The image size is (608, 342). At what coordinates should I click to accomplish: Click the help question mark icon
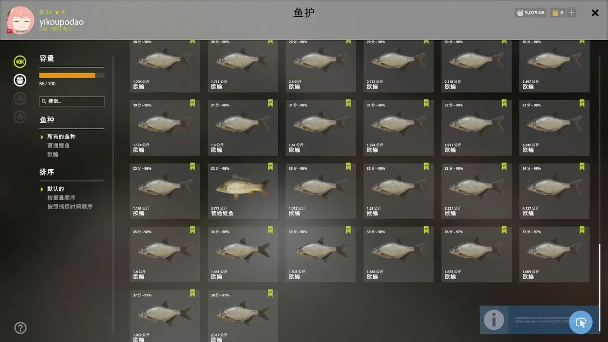point(20,328)
